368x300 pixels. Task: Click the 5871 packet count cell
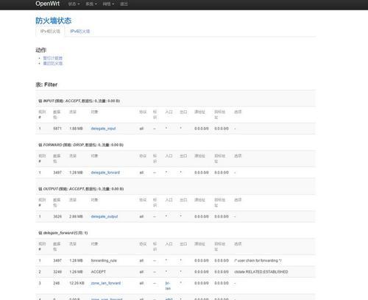pos(57,129)
